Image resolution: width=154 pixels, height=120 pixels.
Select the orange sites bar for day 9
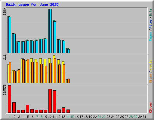[46, 74]
